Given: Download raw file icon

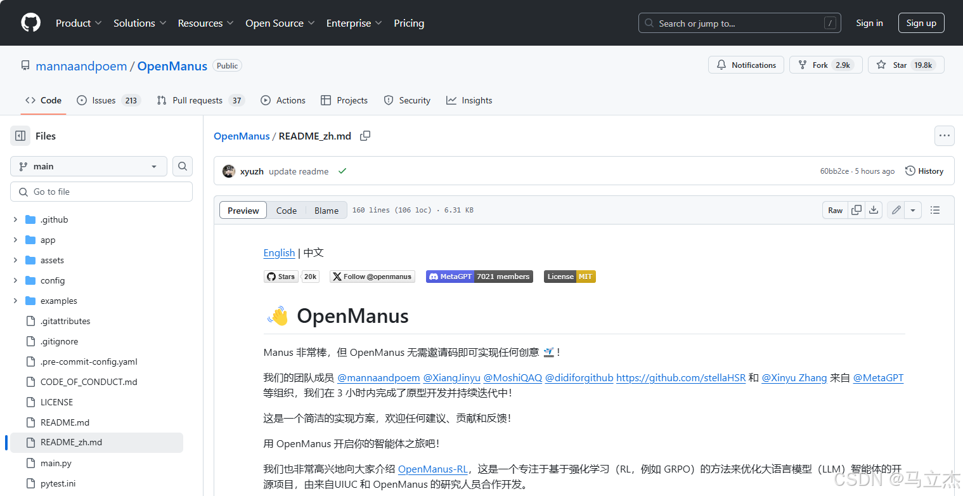Looking at the screenshot, I should pos(874,210).
